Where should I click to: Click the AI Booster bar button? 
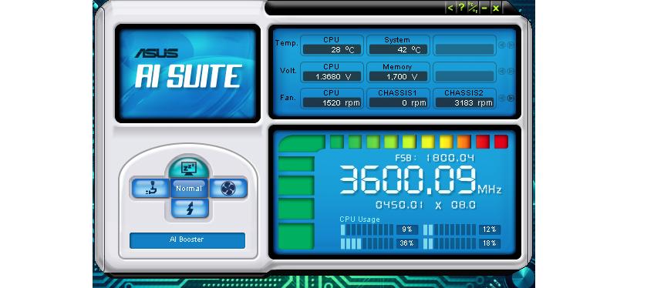187,240
